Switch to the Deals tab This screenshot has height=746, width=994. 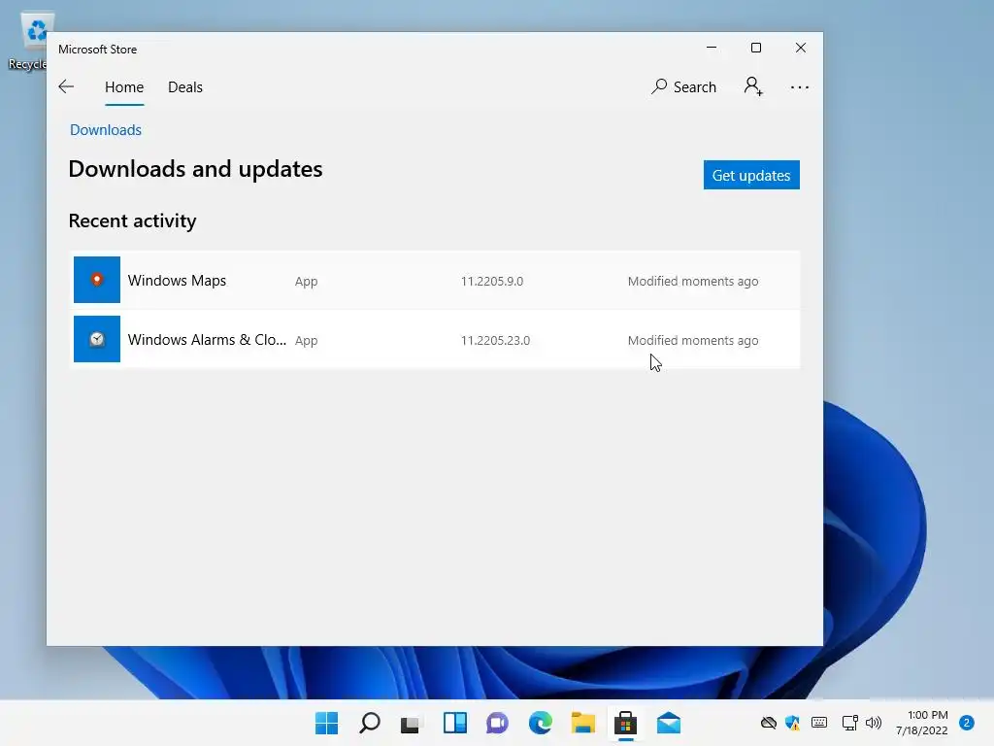point(185,86)
